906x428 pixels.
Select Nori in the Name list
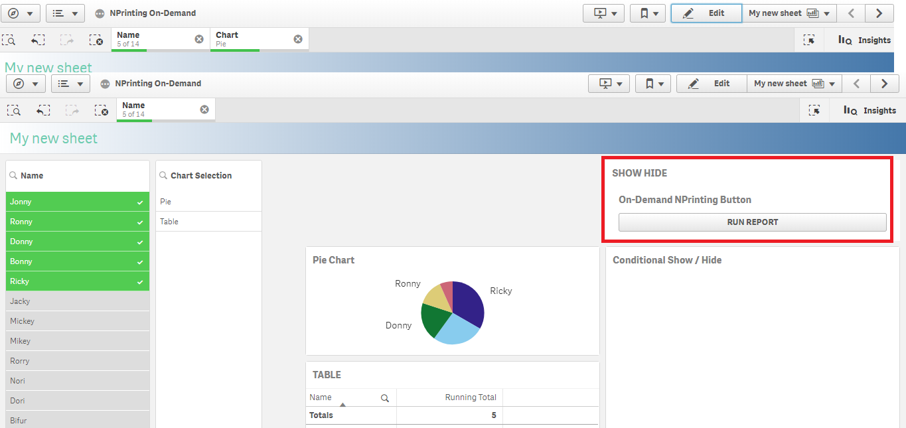pyautogui.click(x=78, y=381)
